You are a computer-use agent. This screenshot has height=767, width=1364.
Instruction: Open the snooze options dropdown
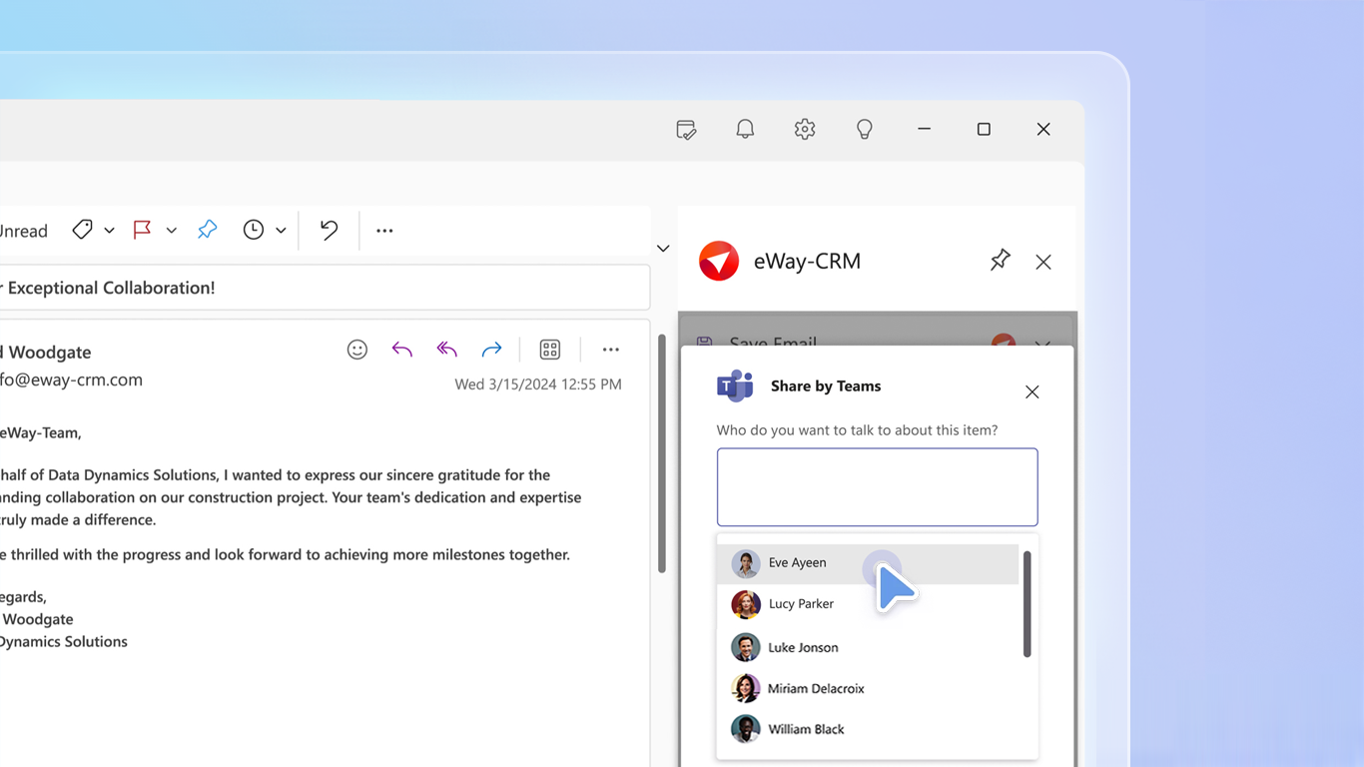tap(281, 230)
